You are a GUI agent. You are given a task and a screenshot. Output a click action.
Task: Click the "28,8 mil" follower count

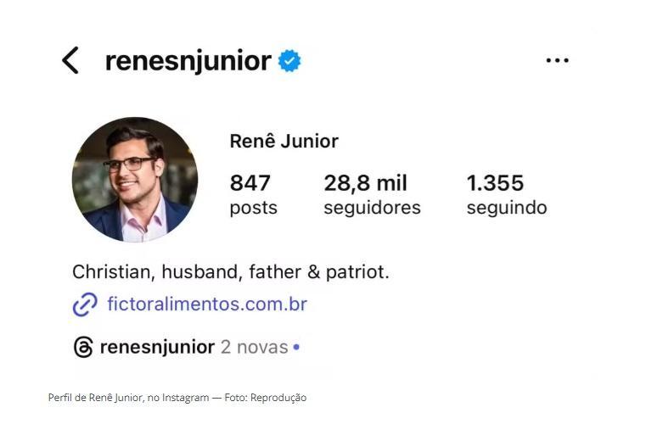(365, 183)
